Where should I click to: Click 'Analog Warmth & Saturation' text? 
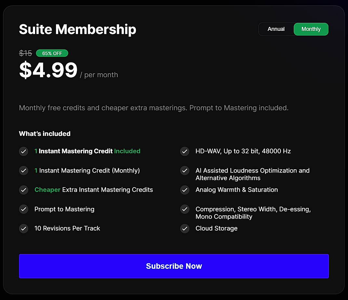(x=236, y=190)
